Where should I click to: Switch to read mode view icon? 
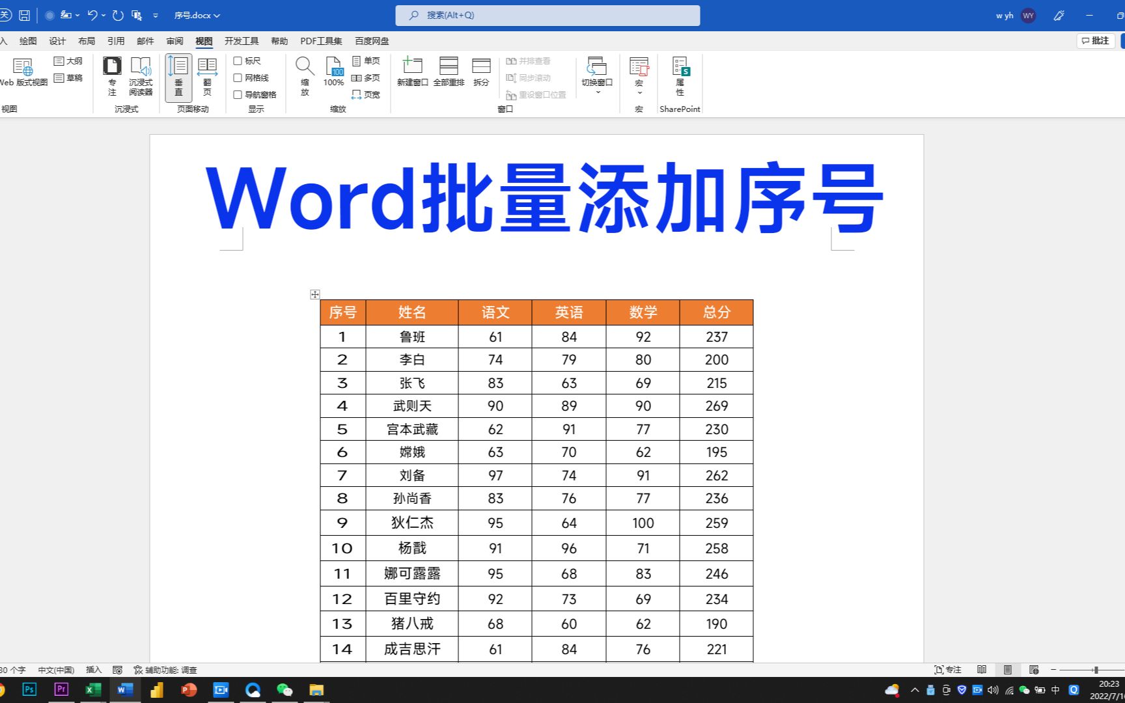tap(982, 670)
